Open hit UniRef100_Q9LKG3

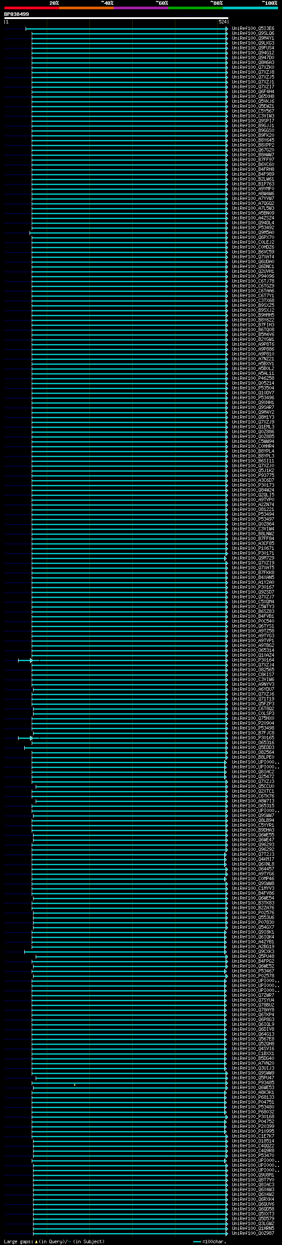[253, 43]
